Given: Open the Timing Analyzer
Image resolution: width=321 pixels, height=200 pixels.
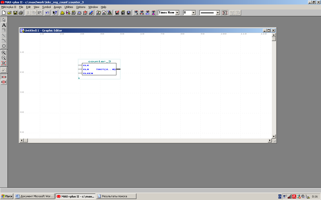Looking at the screenshot, I should [85, 12].
